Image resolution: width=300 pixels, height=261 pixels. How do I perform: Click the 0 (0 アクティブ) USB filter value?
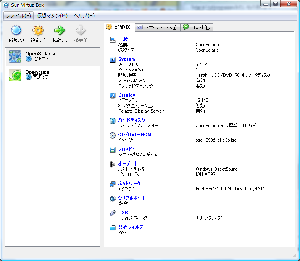(x=209, y=218)
